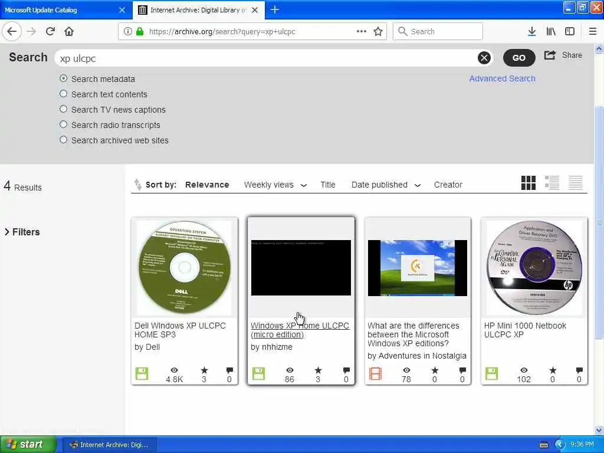Click the system clock showing 9:36 PM
The image size is (604, 453).
[582, 445]
